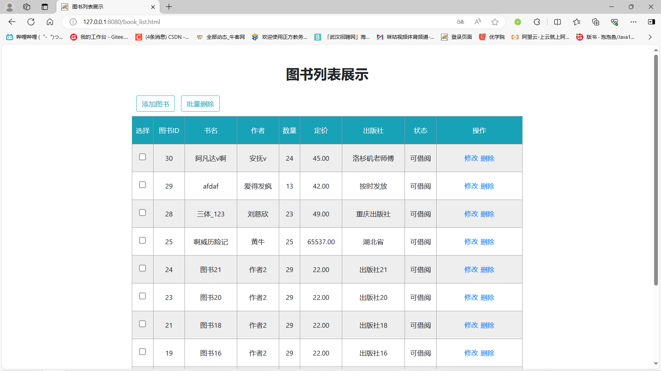Image resolution: width=661 pixels, height=371 pixels.
Task: Open the Extensions puzzle icon
Action: pyautogui.click(x=537, y=22)
